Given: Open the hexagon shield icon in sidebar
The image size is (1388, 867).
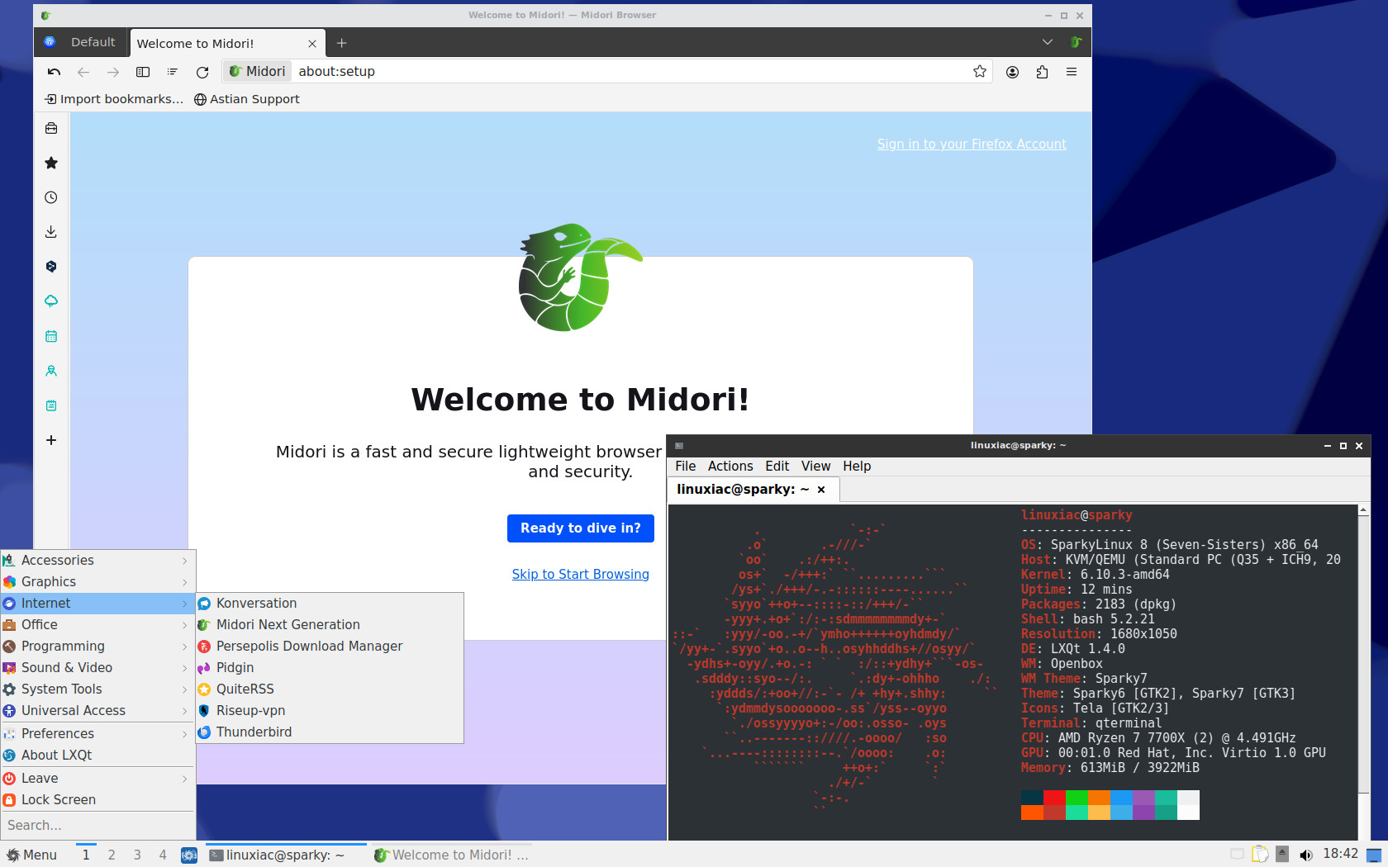Looking at the screenshot, I should (51, 267).
